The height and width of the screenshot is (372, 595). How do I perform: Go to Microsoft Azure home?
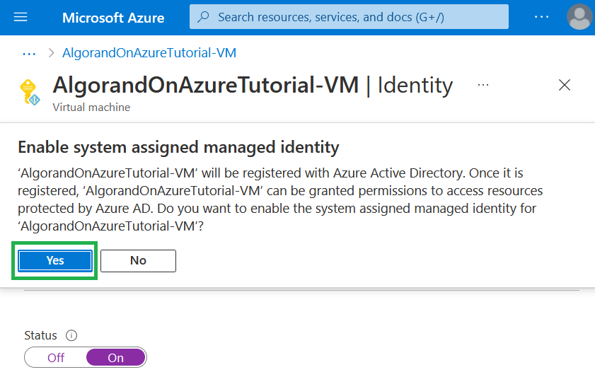pos(113,17)
